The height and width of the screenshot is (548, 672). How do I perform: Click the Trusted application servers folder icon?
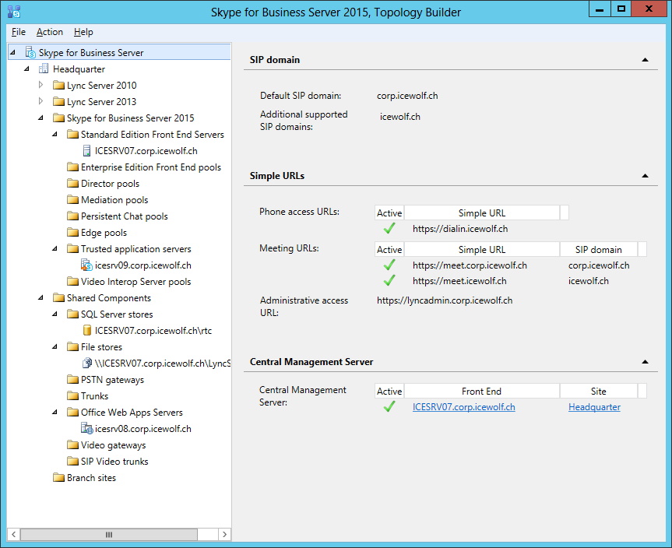click(73, 249)
